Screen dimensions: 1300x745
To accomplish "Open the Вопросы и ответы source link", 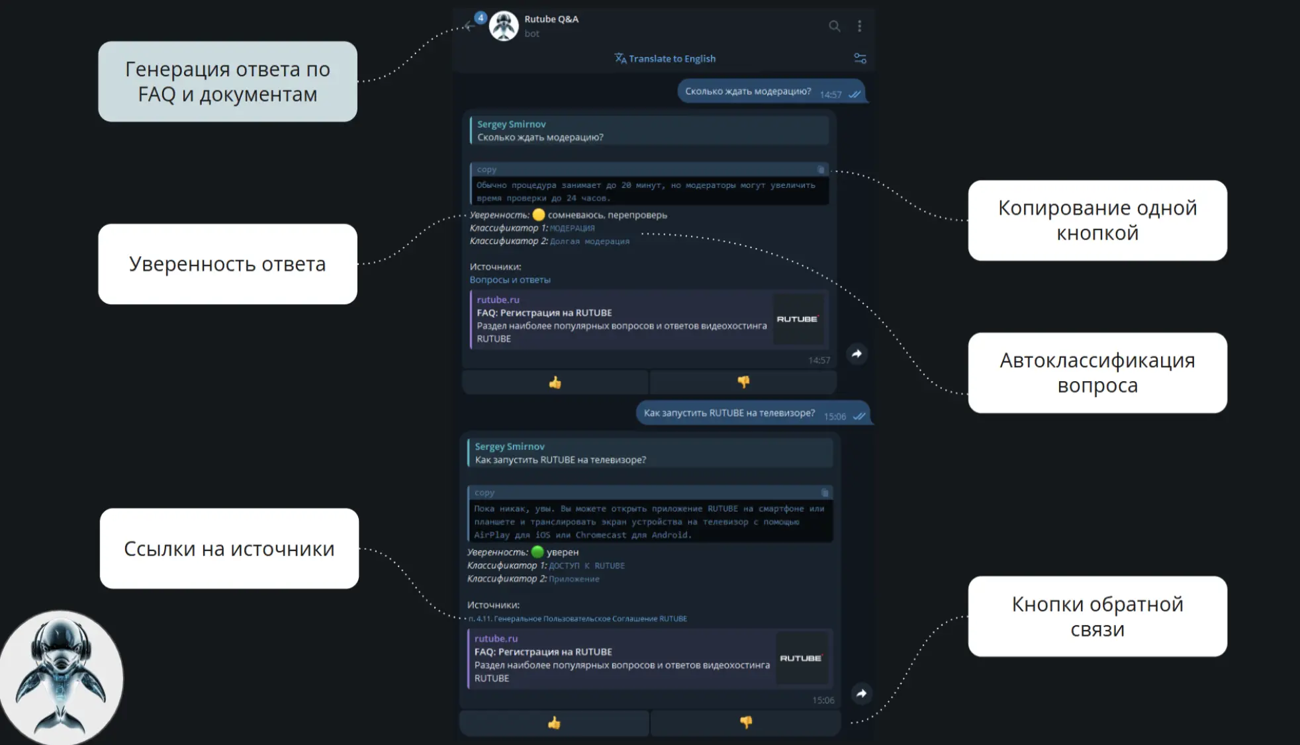I will point(510,280).
